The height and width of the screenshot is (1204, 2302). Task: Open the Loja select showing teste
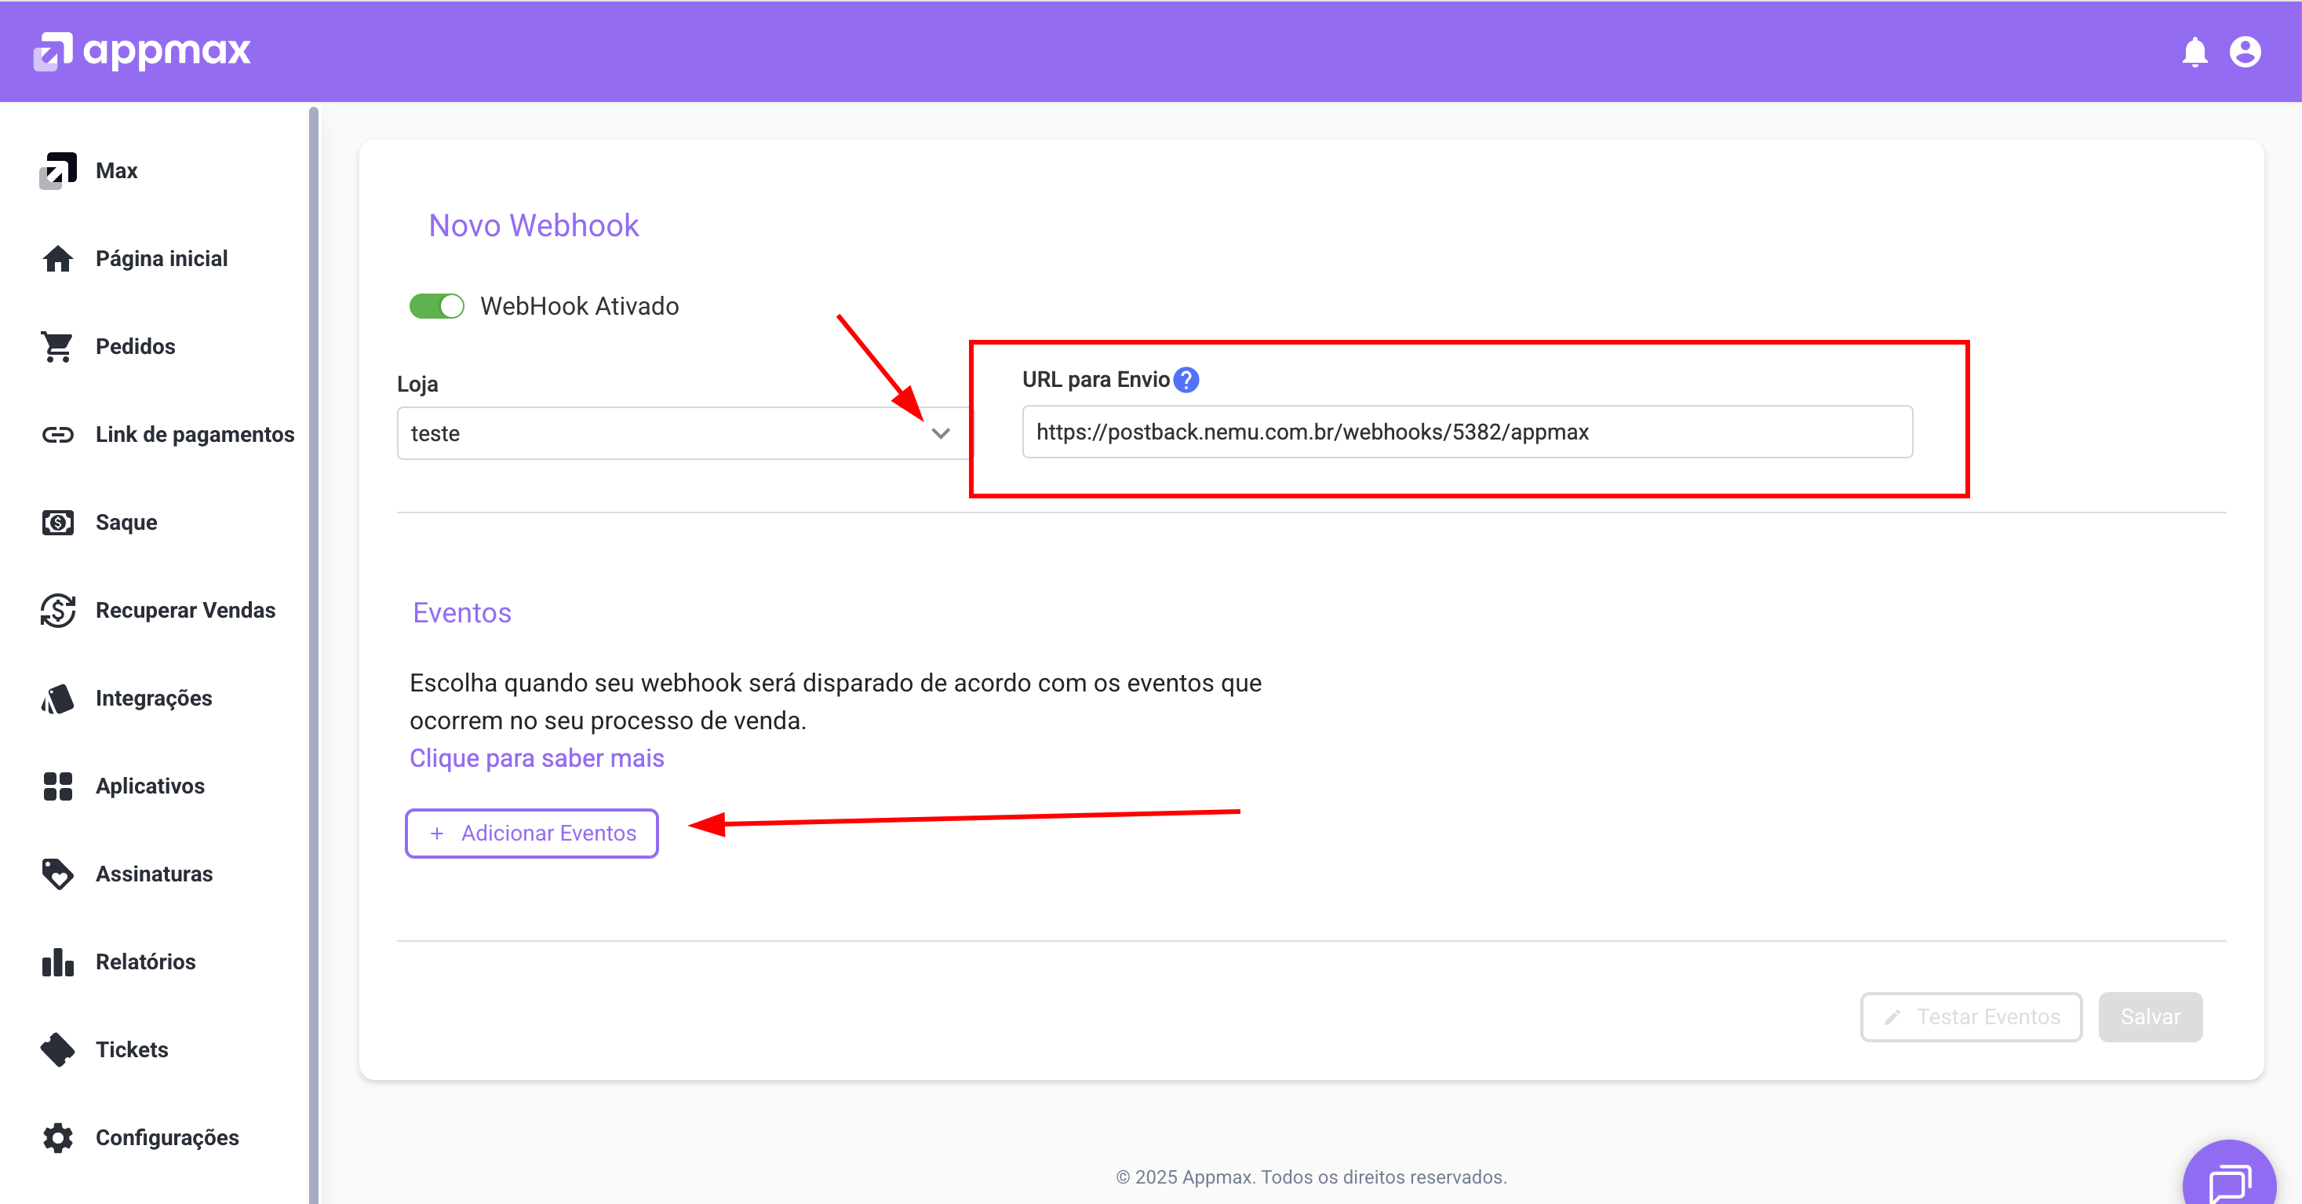click(661, 433)
